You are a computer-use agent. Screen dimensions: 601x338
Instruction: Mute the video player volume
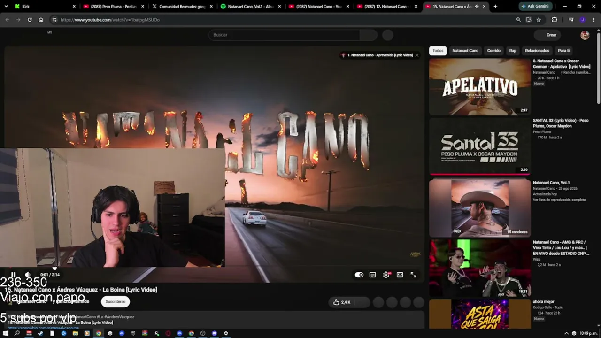coord(28,275)
